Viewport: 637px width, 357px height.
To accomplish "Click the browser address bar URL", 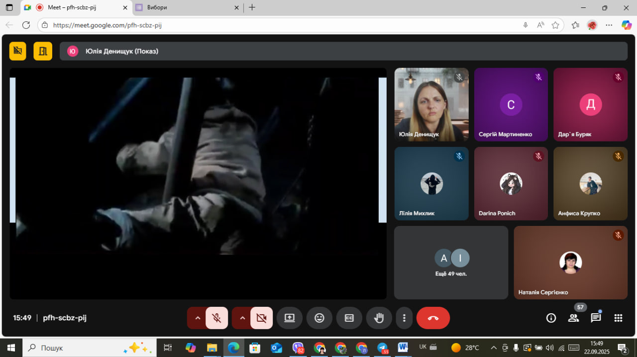I will [249, 25].
